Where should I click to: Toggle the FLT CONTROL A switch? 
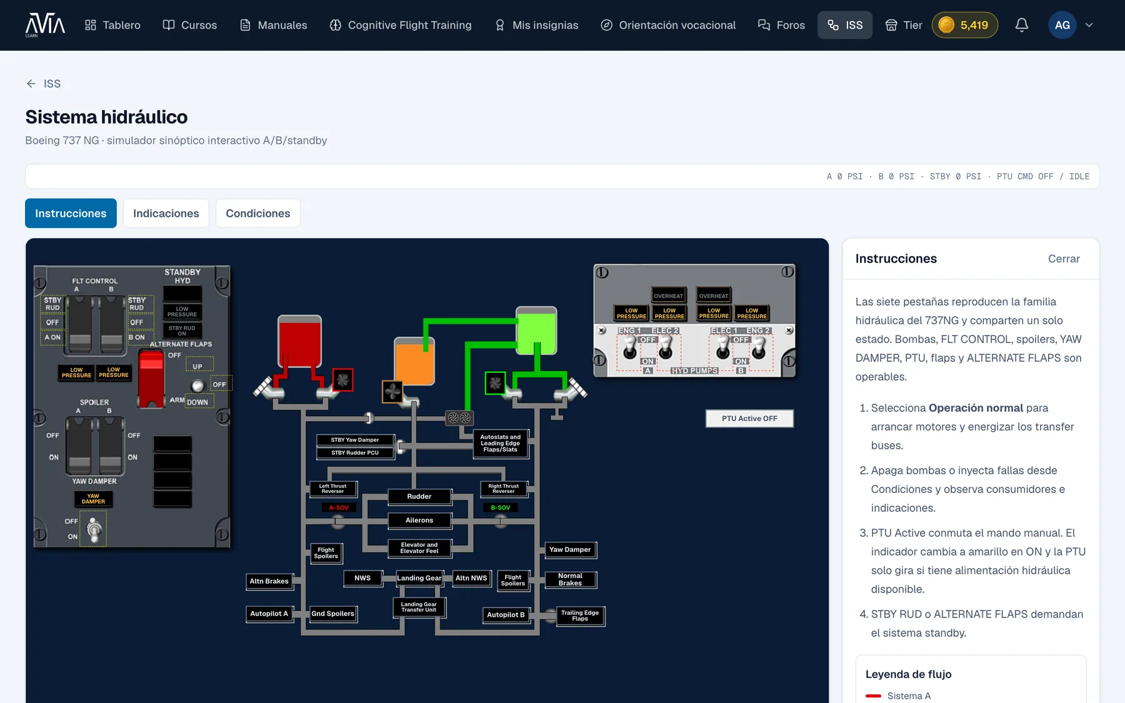(x=79, y=324)
